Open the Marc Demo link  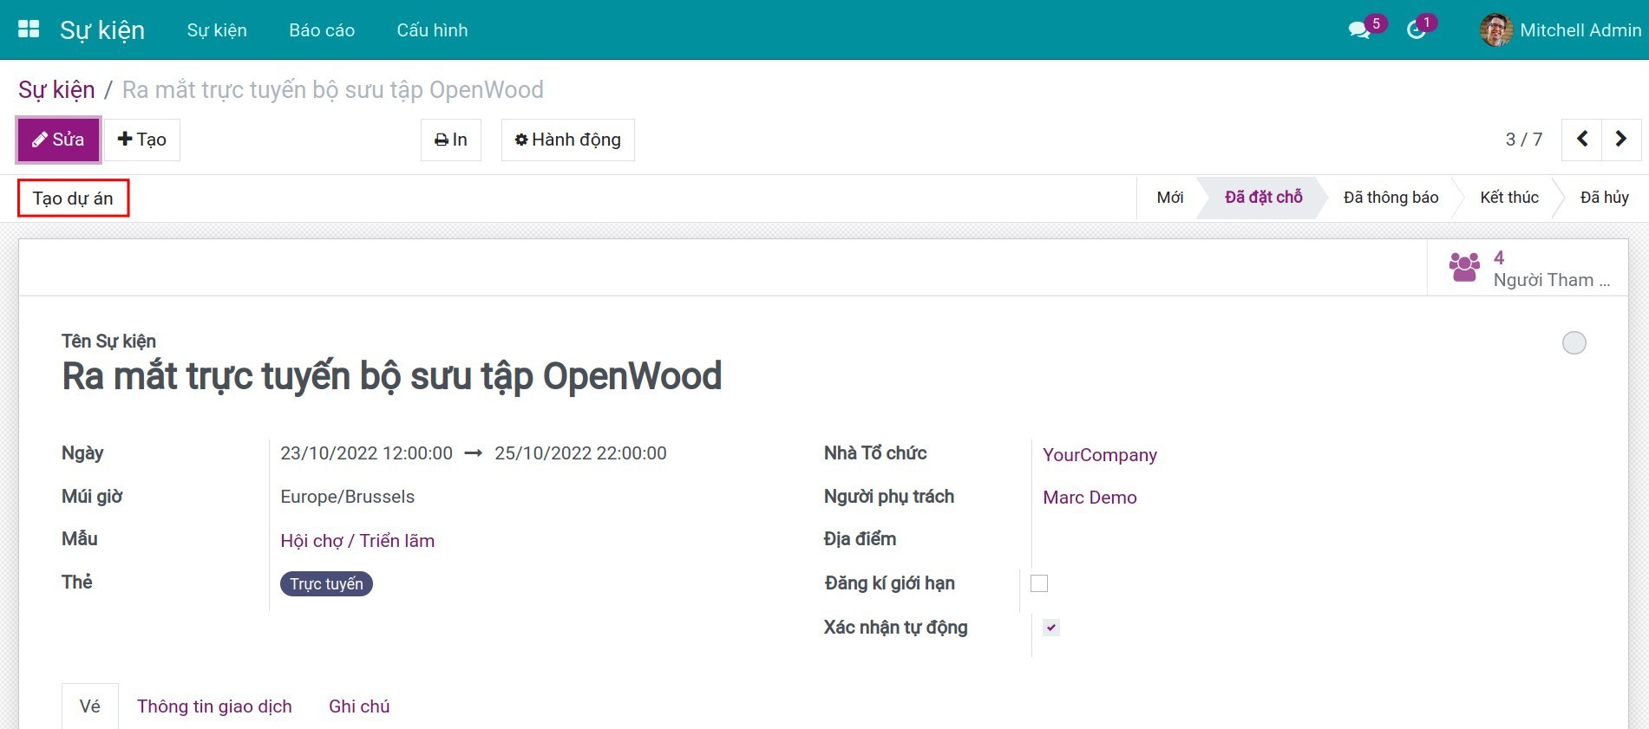[1090, 498]
